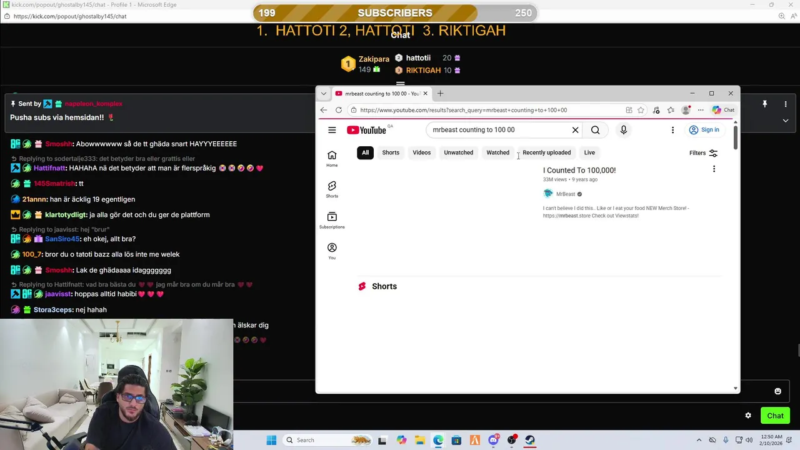Select the Live filter chip
Image resolution: width=800 pixels, height=450 pixels.
coord(589,152)
